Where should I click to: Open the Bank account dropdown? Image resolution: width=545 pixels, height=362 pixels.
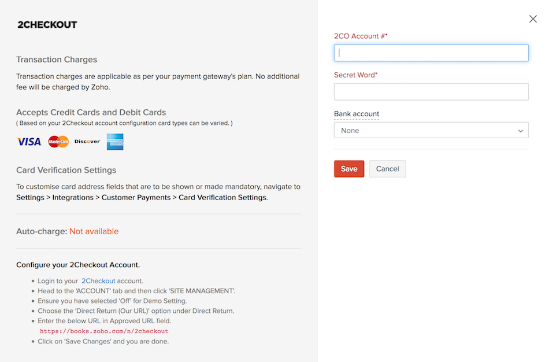(x=431, y=130)
